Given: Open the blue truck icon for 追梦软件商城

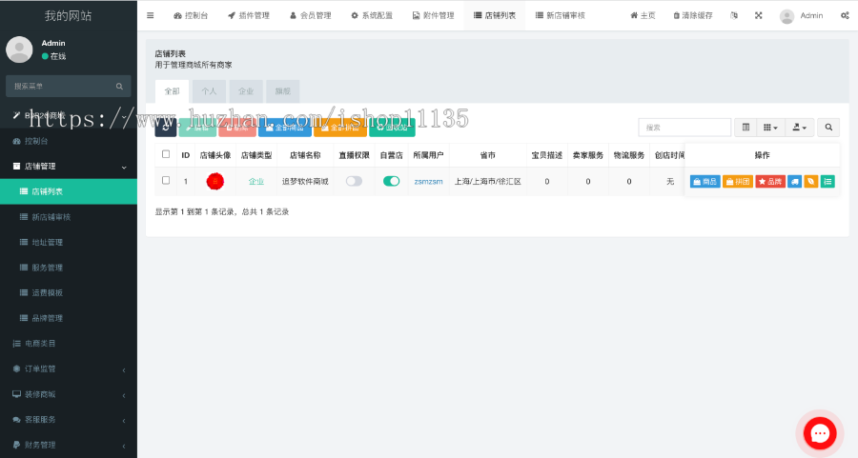Looking at the screenshot, I should pos(794,182).
